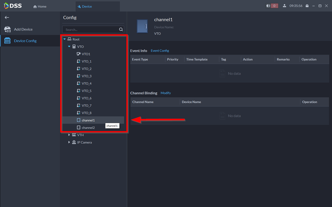Select VTO_1 in the device tree

(x=86, y=61)
